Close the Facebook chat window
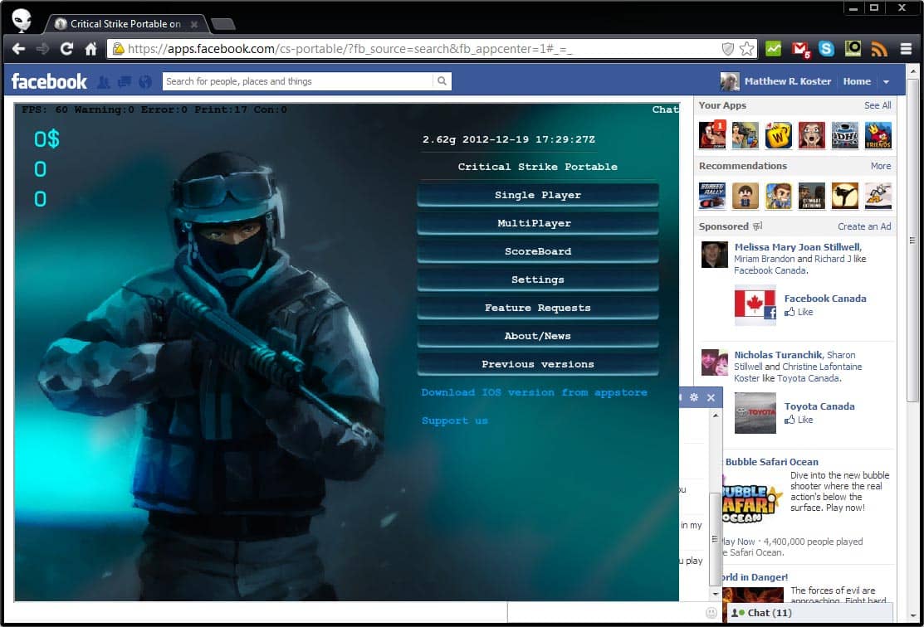Screen dimensions: 924x627 click(x=711, y=397)
